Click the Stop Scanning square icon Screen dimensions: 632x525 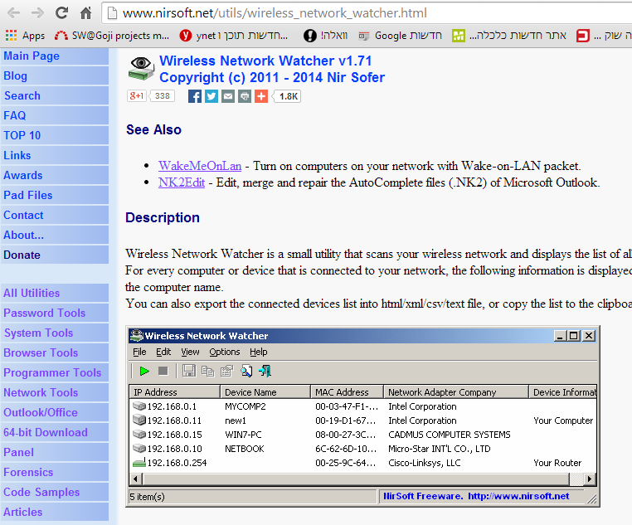(163, 371)
